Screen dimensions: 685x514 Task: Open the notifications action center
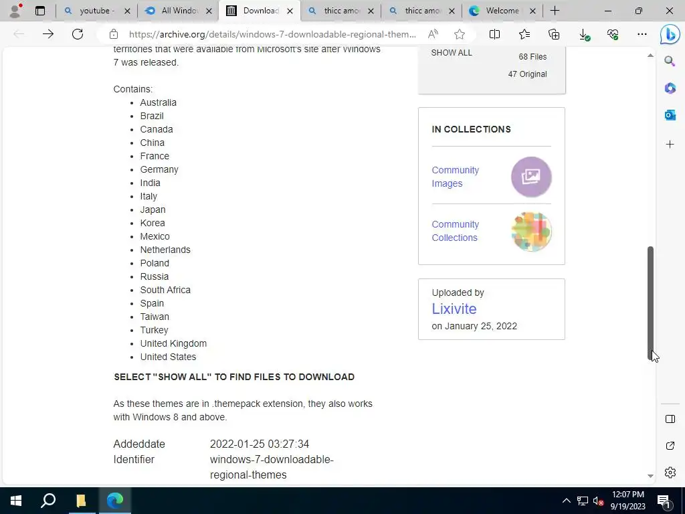(x=664, y=501)
